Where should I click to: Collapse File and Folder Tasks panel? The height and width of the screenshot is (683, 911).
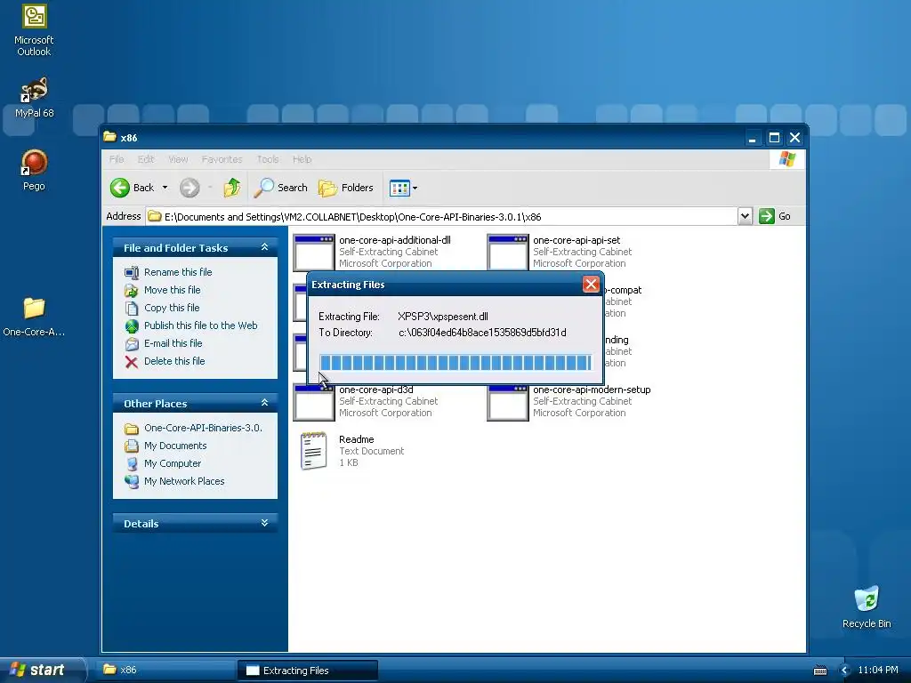coord(264,247)
